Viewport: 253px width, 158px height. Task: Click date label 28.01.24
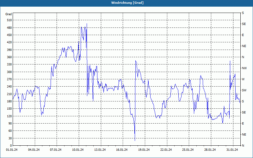pos(210,150)
